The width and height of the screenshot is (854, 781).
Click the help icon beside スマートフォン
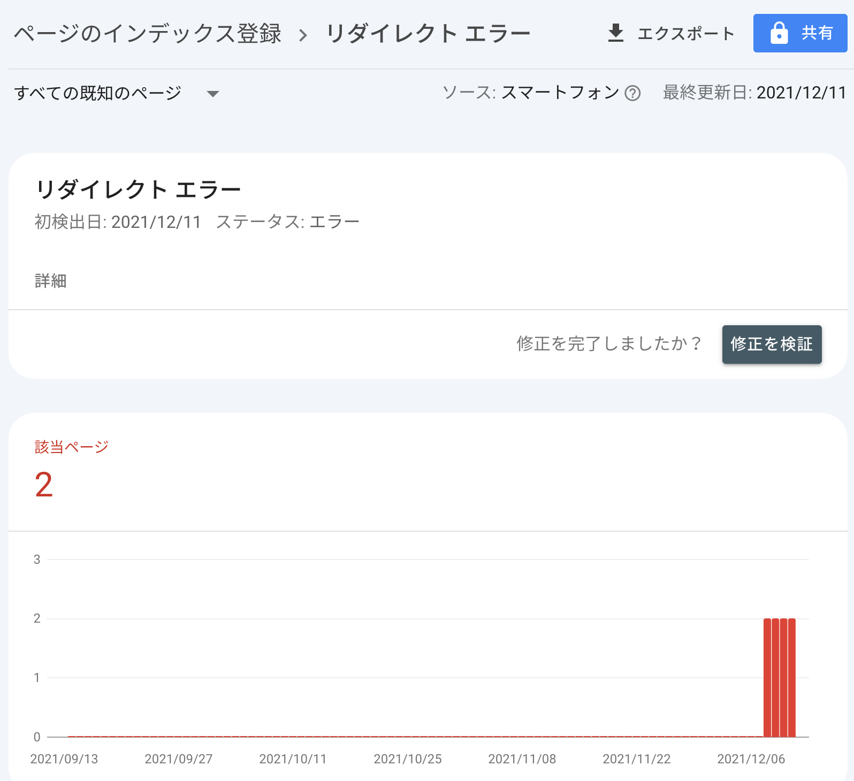click(632, 94)
